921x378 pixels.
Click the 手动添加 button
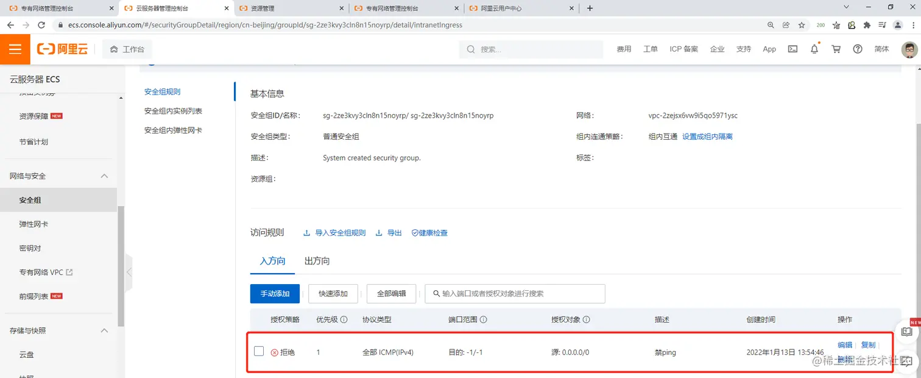tap(275, 293)
